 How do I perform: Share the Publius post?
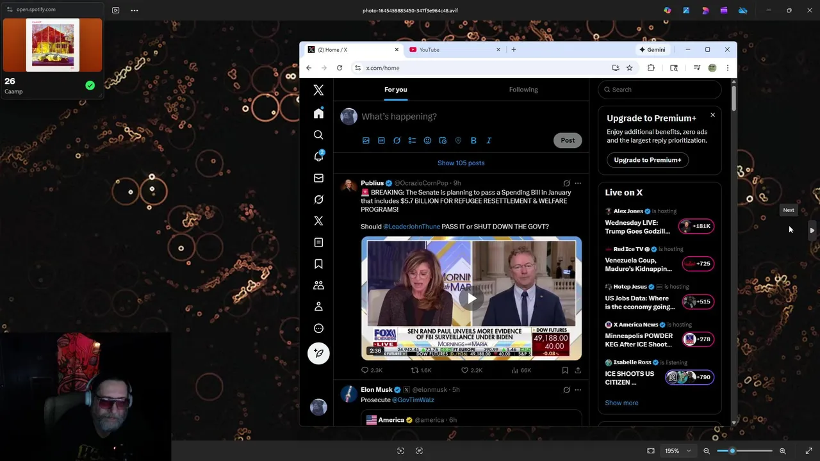click(578, 370)
